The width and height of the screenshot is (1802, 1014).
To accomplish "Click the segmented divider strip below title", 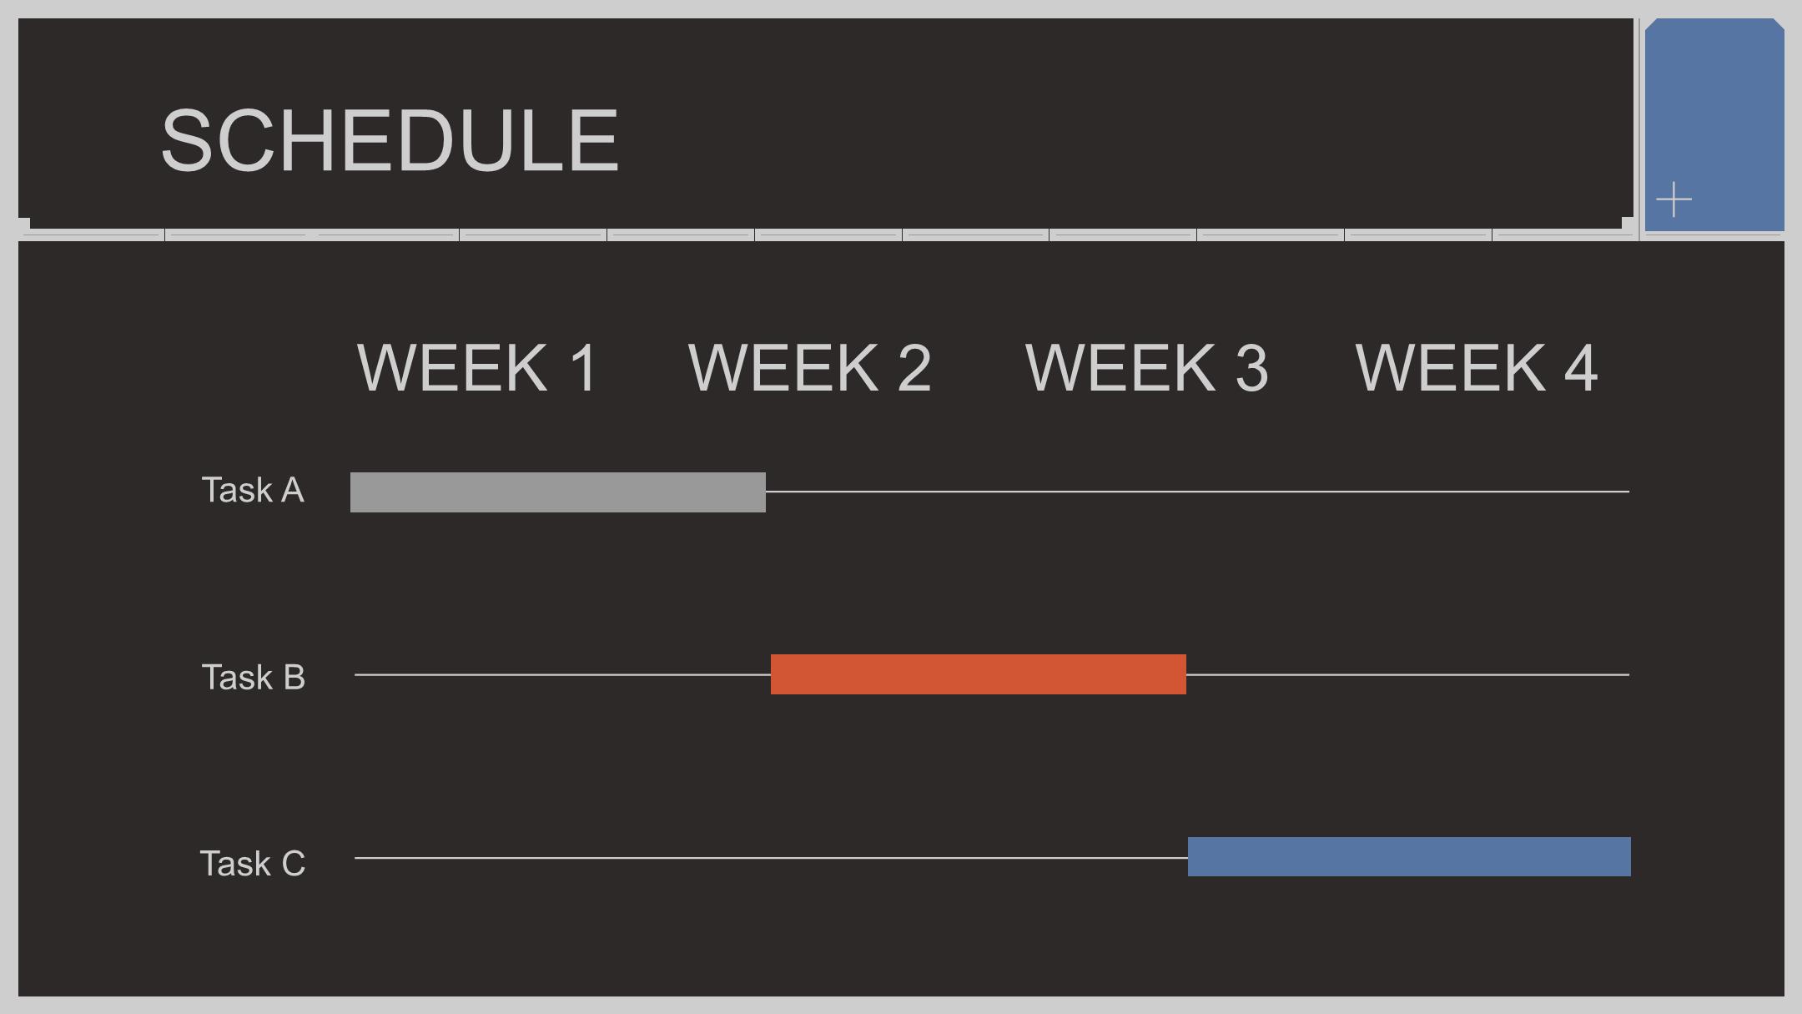I will click(x=826, y=235).
